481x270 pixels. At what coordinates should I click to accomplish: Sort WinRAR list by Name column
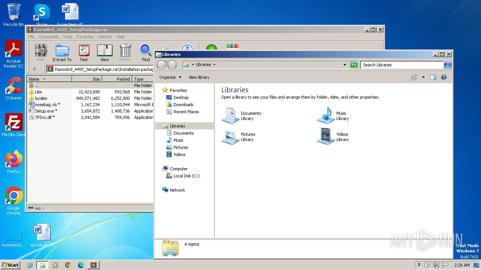(x=49, y=79)
